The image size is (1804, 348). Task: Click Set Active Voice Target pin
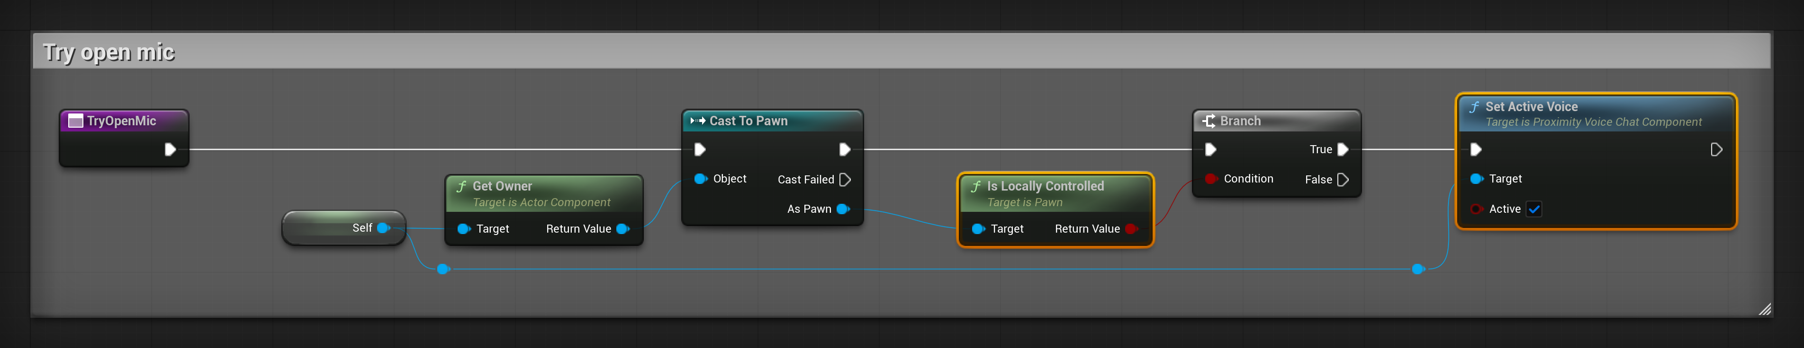pos(1476,179)
